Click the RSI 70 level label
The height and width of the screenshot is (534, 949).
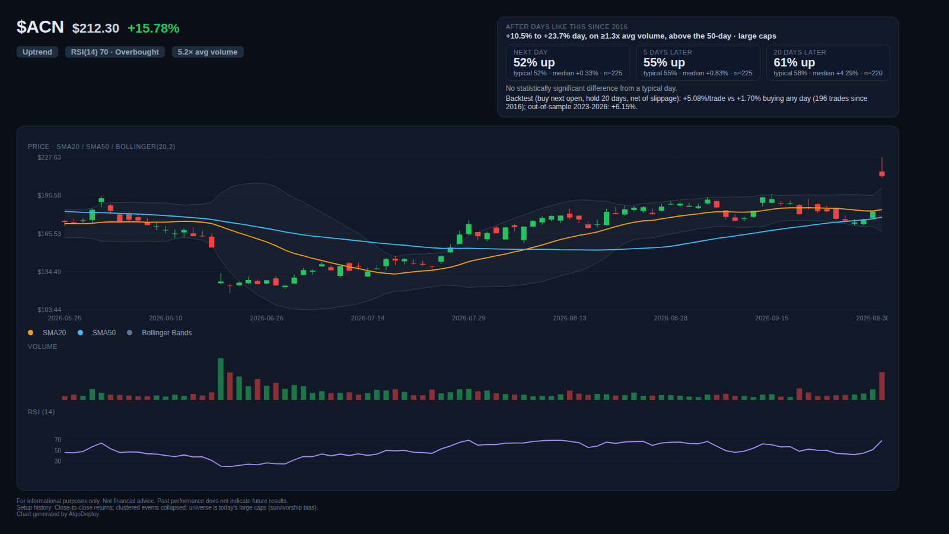pyautogui.click(x=58, y=440)
